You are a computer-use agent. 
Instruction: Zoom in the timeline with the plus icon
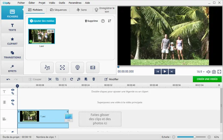point(209,137)
